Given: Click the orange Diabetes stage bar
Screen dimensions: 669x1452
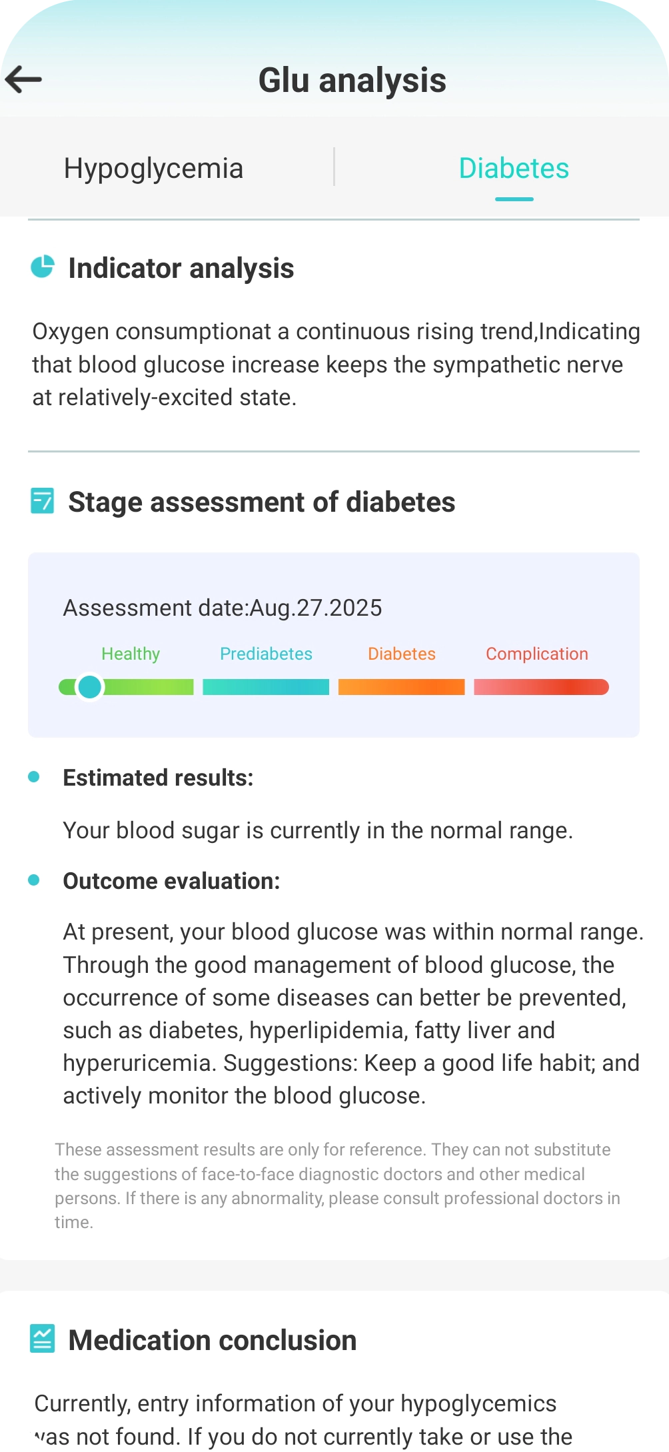Looking at the screenshot, I should click(401, 687).
